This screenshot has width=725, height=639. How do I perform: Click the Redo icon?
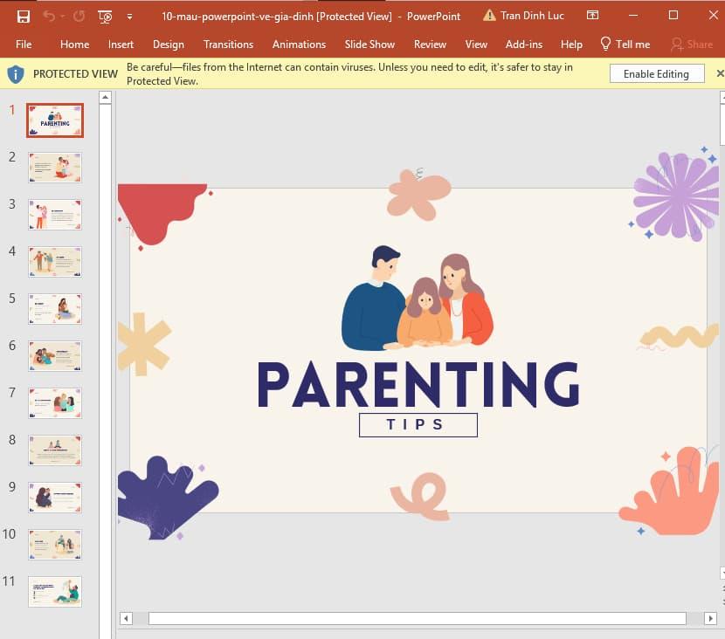[79, 17]
